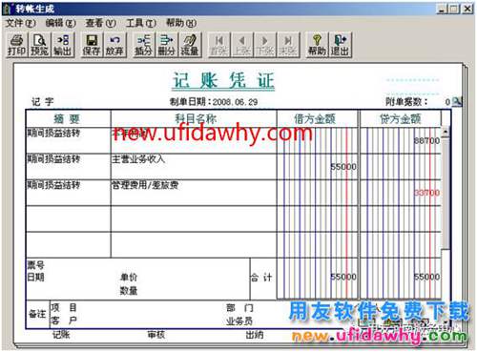
Task: Click the lookup icon beside 附单据数
Action: pyautogui.click(x=457, y=102)
